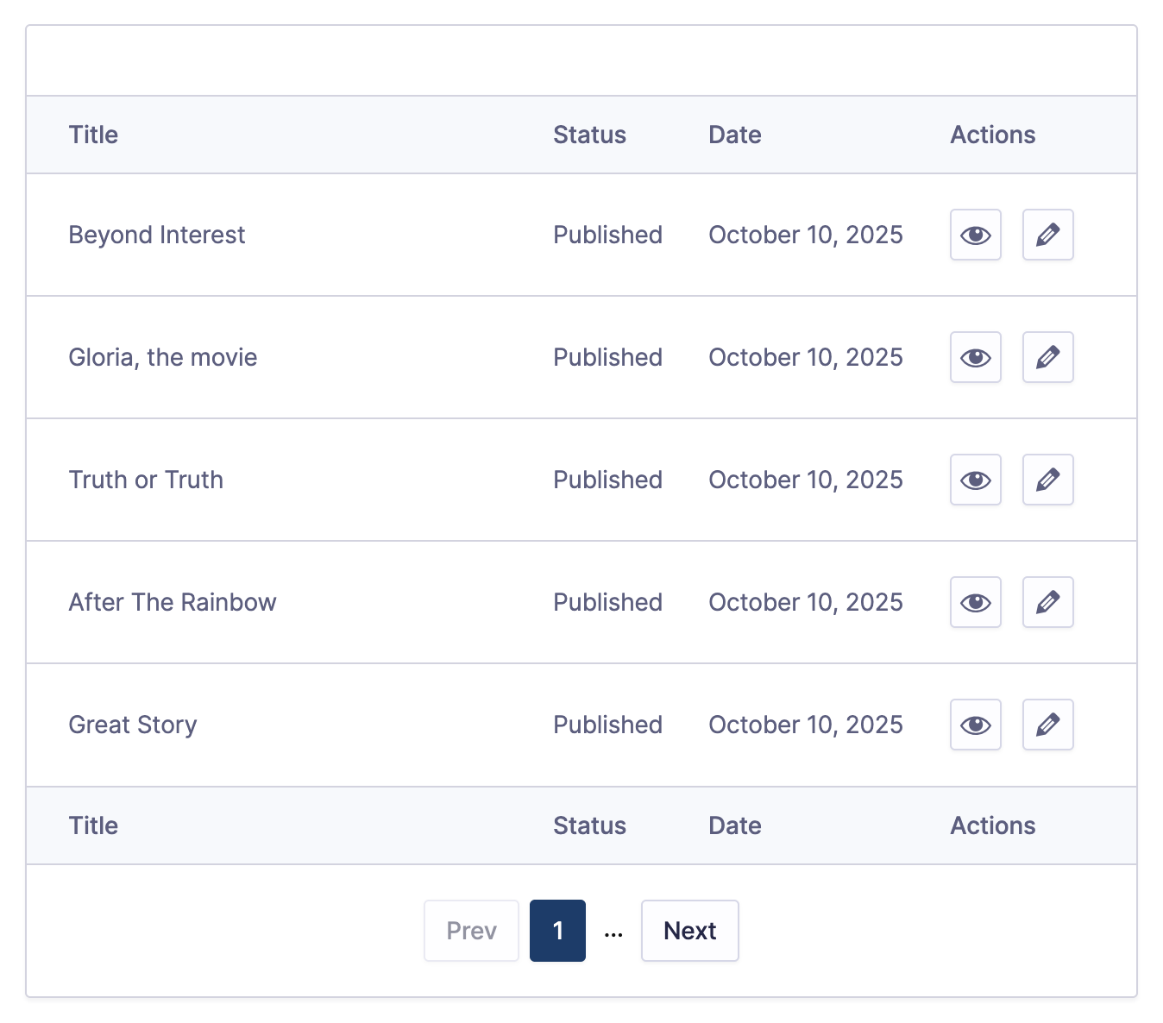
Task: Edit Great Story with the pencil icon
Action: tap(1047, 725)
